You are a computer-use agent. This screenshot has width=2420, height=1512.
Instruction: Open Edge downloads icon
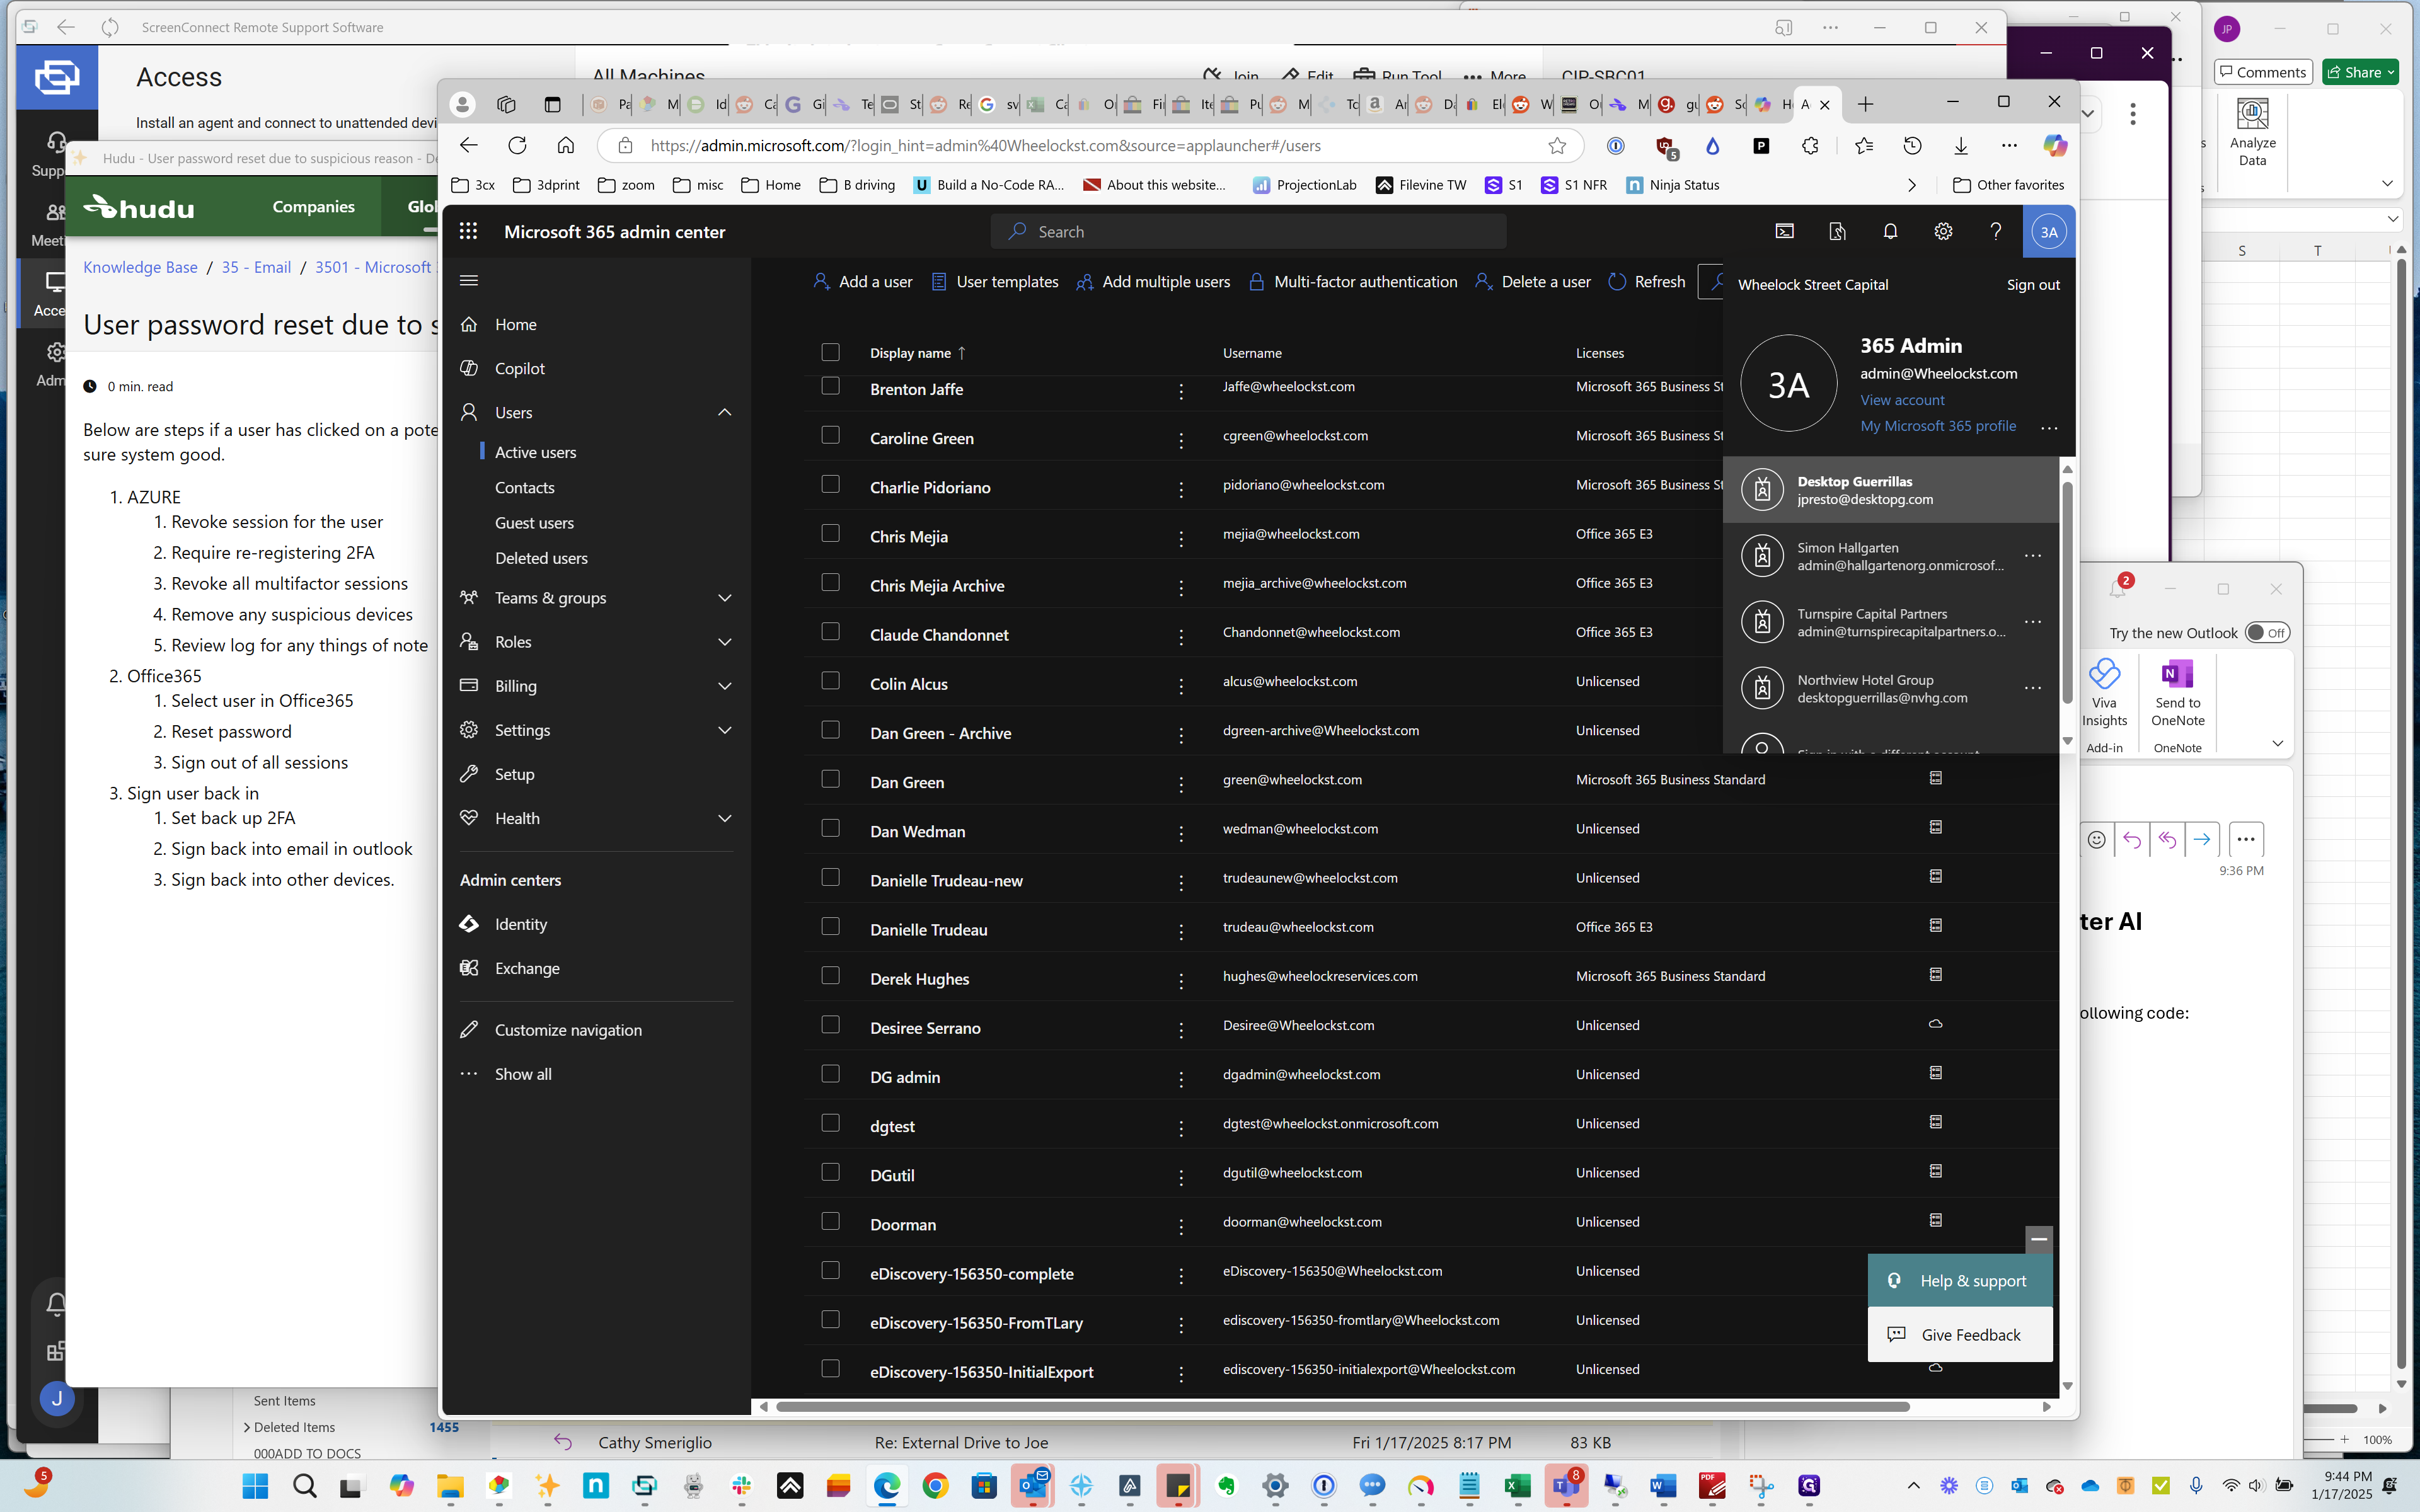[1961, 146]
